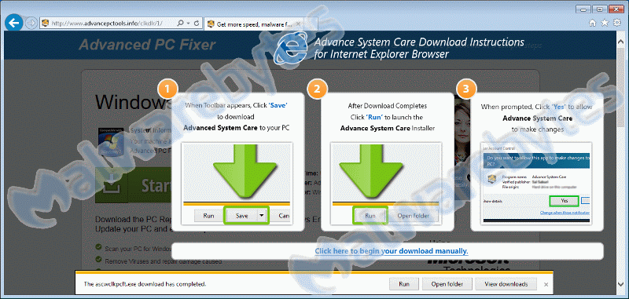
Task: Click the Refresh icon in address bar
Action: (196, 24)
